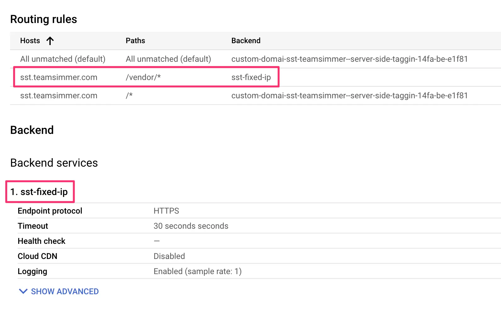This screenshot has height=310, width=501.
Task: Click the /* path cell
Action: click(x=129, y=95)
